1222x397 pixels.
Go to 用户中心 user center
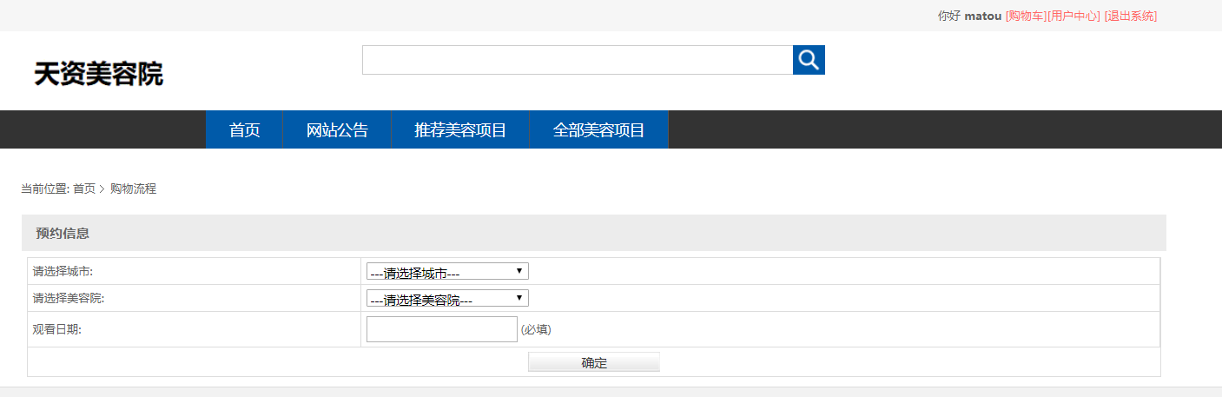coord(1074,16)
